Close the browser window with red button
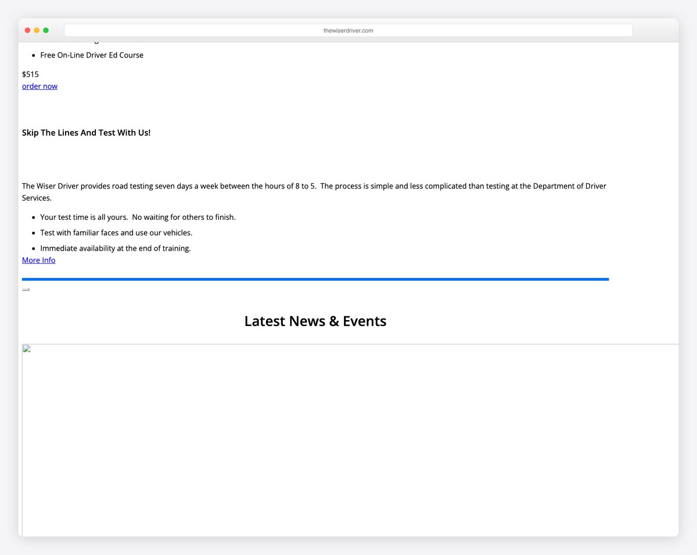The height and width of the screenshot is (555, 697). pos(27,30)
